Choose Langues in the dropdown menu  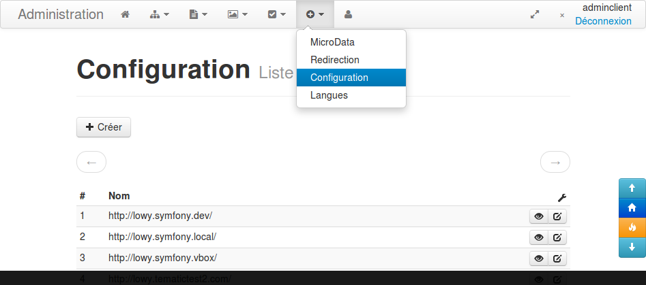point(329,95)
